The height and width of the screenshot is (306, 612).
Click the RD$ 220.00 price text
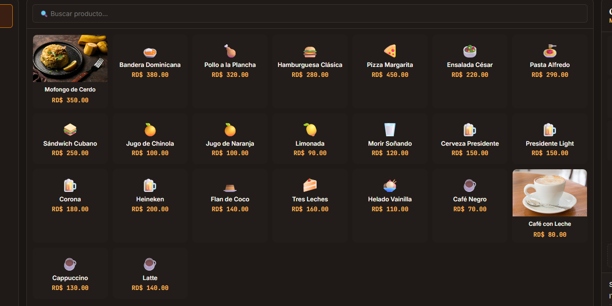470,74
